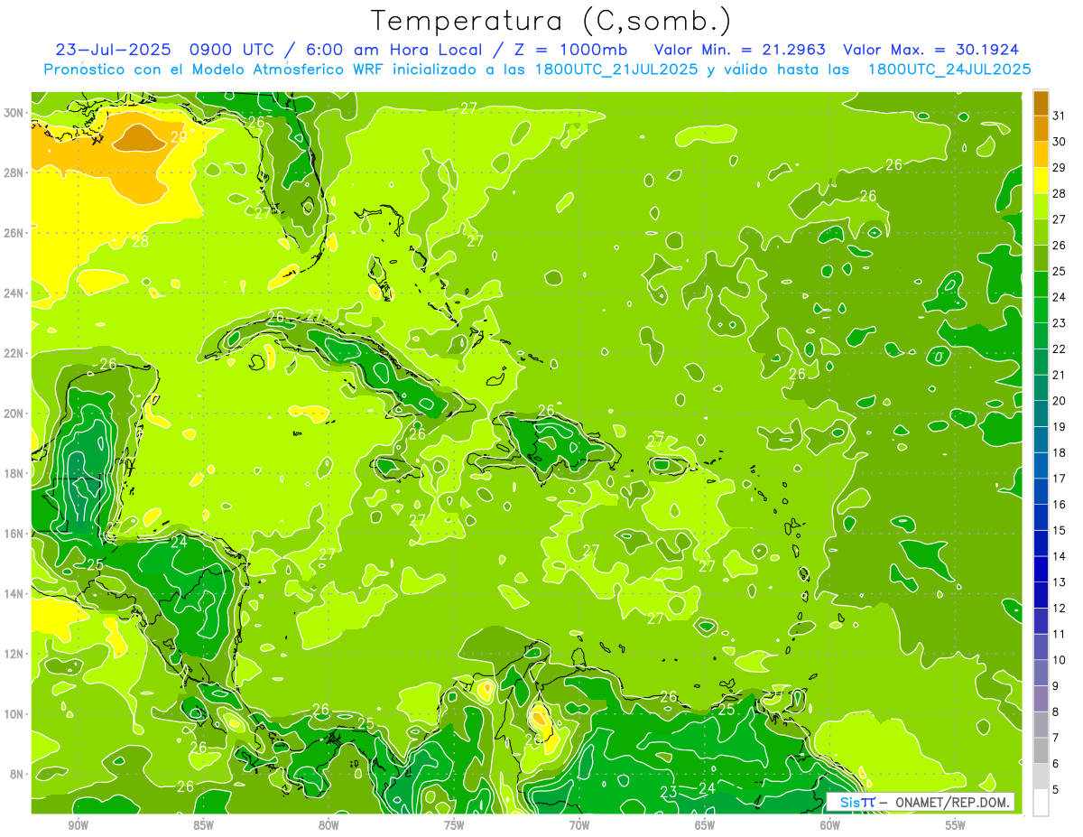This screenshot has height=837, width=1083.
Task: Click "Valor Min. = 21.2963" text
Action: tap(740, 50)
